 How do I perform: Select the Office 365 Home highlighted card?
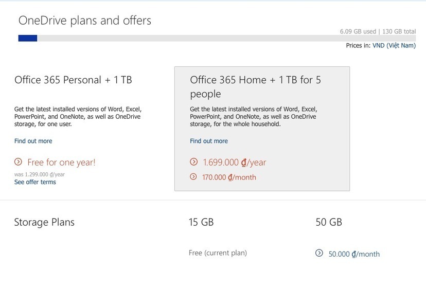pos(262,129)
